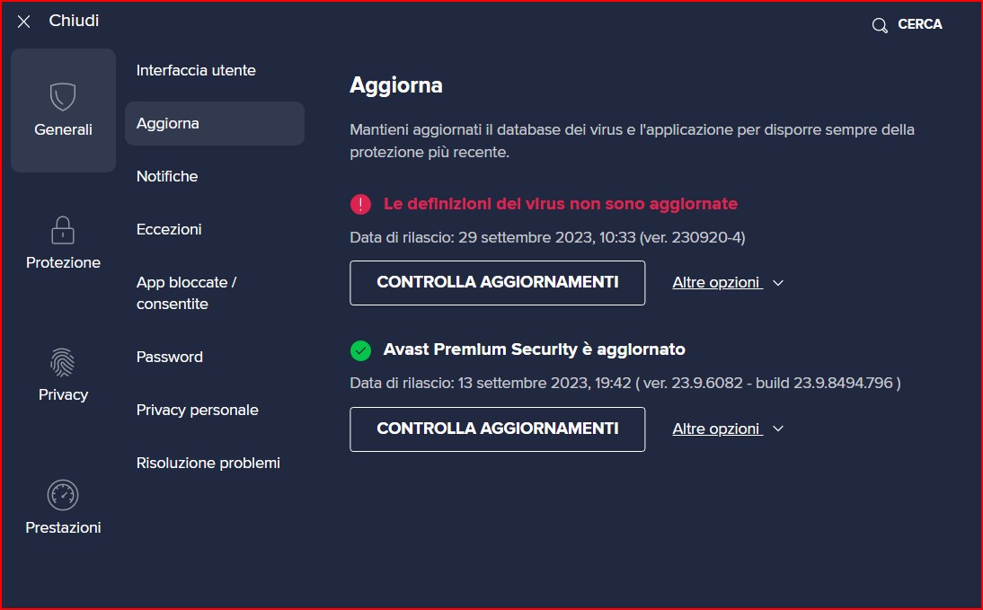The image size is (983, 610).
Task: Select the Aggiorna menu item
Action: 168,123
